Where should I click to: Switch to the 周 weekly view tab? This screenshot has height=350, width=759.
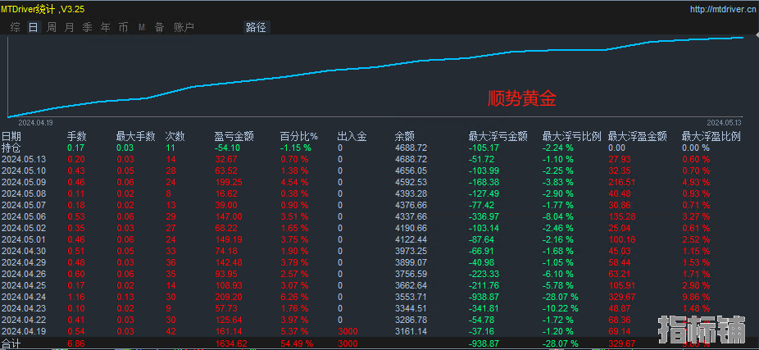(x=51, y=27)
